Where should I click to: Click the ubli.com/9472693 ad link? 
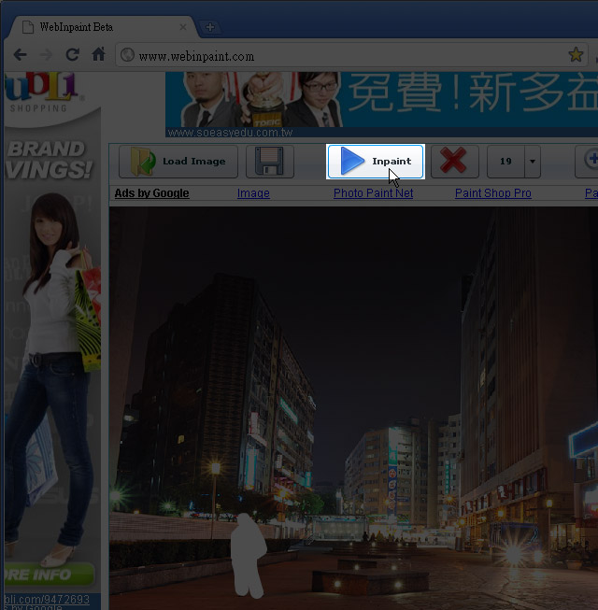coord(47,599)
